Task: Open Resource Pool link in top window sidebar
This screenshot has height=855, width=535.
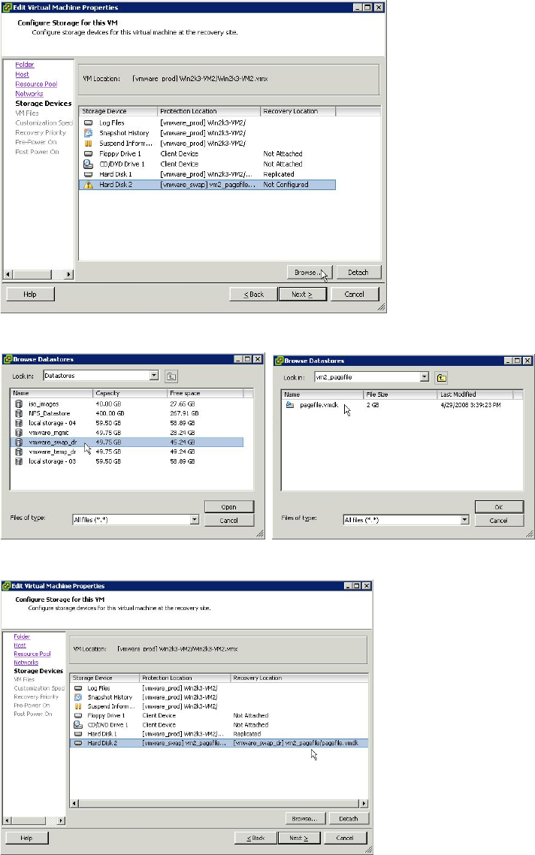Action: (x=36, y=84)
